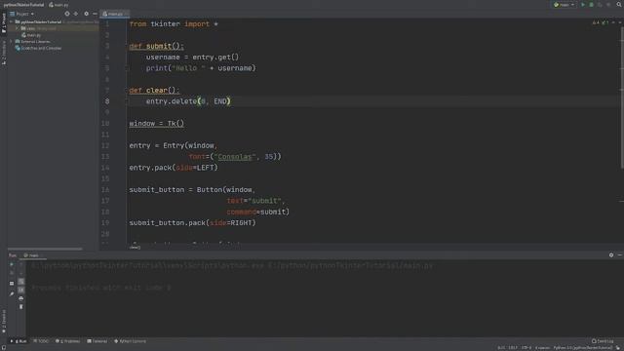This screenshot has width=624, height=351.
Task: Click 'def submit():' in the editor
Action: 156,46
